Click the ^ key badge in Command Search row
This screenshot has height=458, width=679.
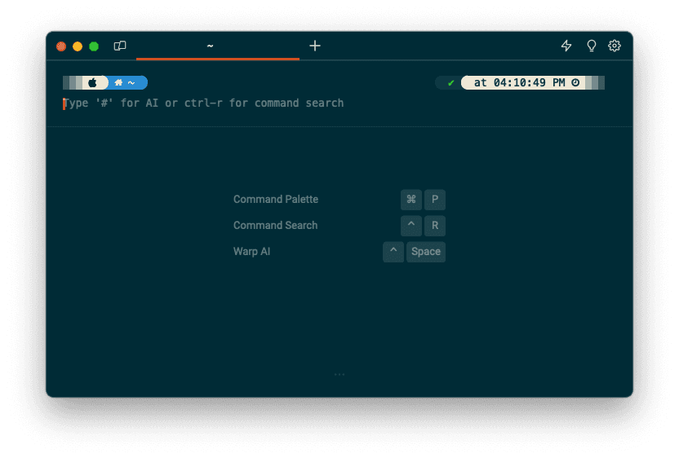point(411,226)
